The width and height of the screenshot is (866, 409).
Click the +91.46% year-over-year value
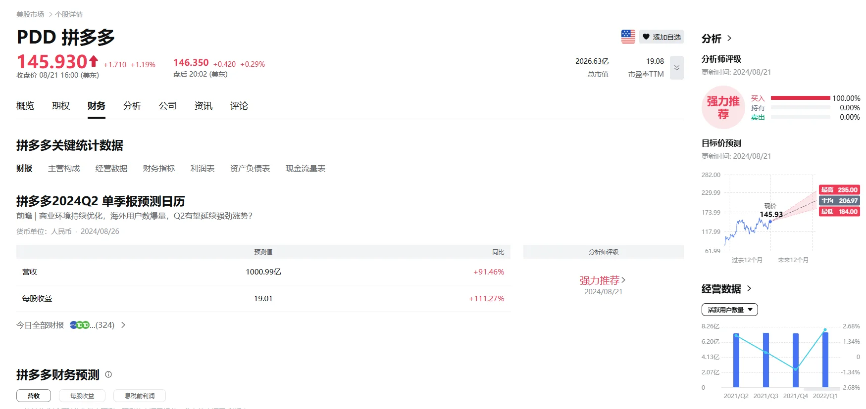pyautogui.click(x=489, y=272)
